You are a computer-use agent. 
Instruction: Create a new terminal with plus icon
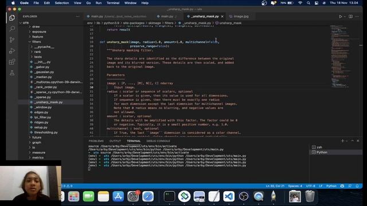[x=342, y=141]
